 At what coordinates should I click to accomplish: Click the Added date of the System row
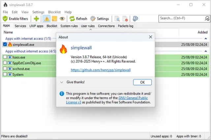[194, 75]
